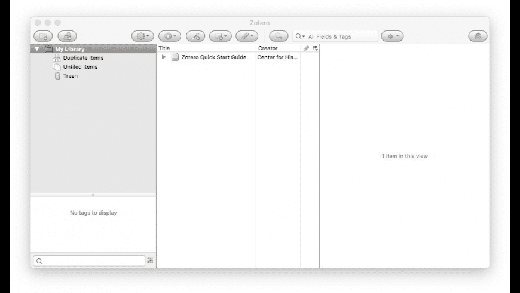Open search mode dropdown in search field
520x293 pixels.
tap(301, 36)
